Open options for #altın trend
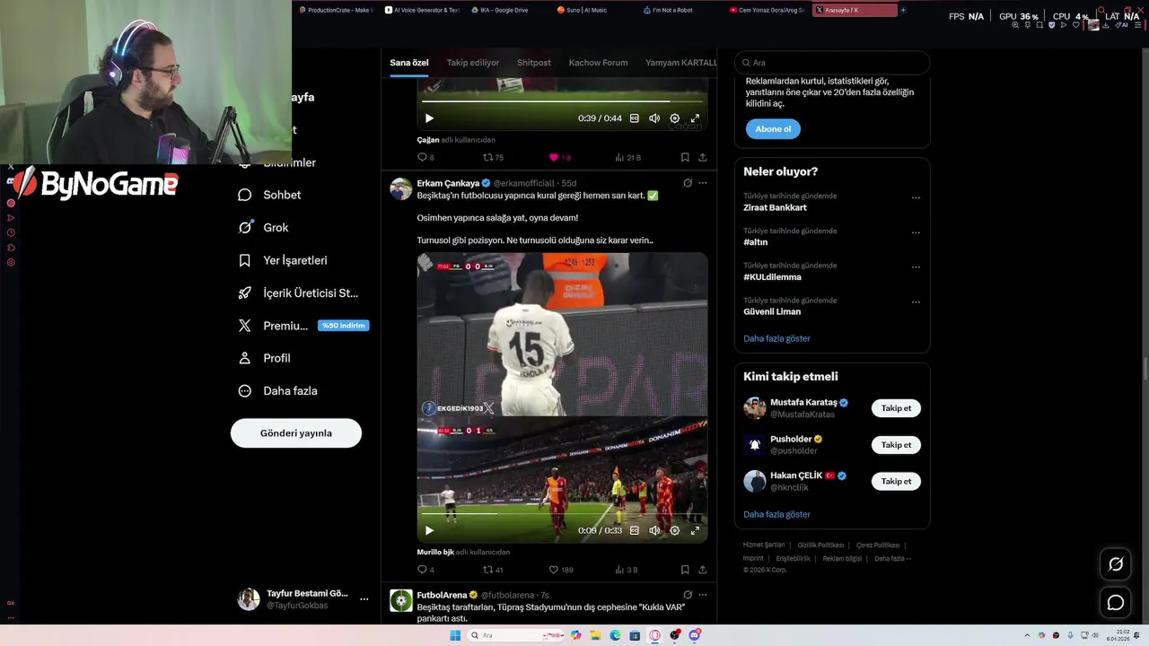This screenshot has width=1149, height=646. pos(916,232)
